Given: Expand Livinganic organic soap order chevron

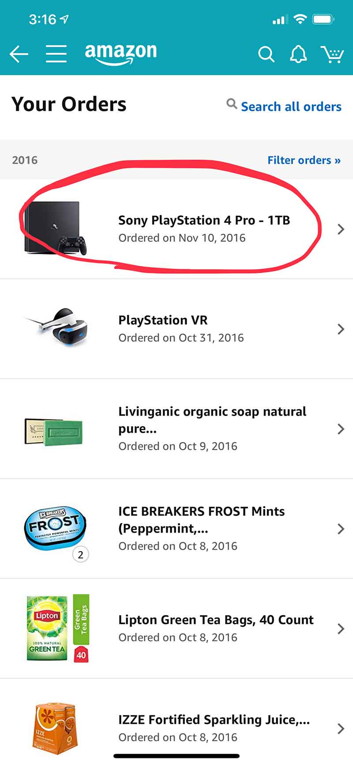Looking at the screenshot, I should pyautogui.click(x=341, y=429).
